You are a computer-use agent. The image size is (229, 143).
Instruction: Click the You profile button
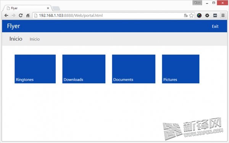(197, 3)
